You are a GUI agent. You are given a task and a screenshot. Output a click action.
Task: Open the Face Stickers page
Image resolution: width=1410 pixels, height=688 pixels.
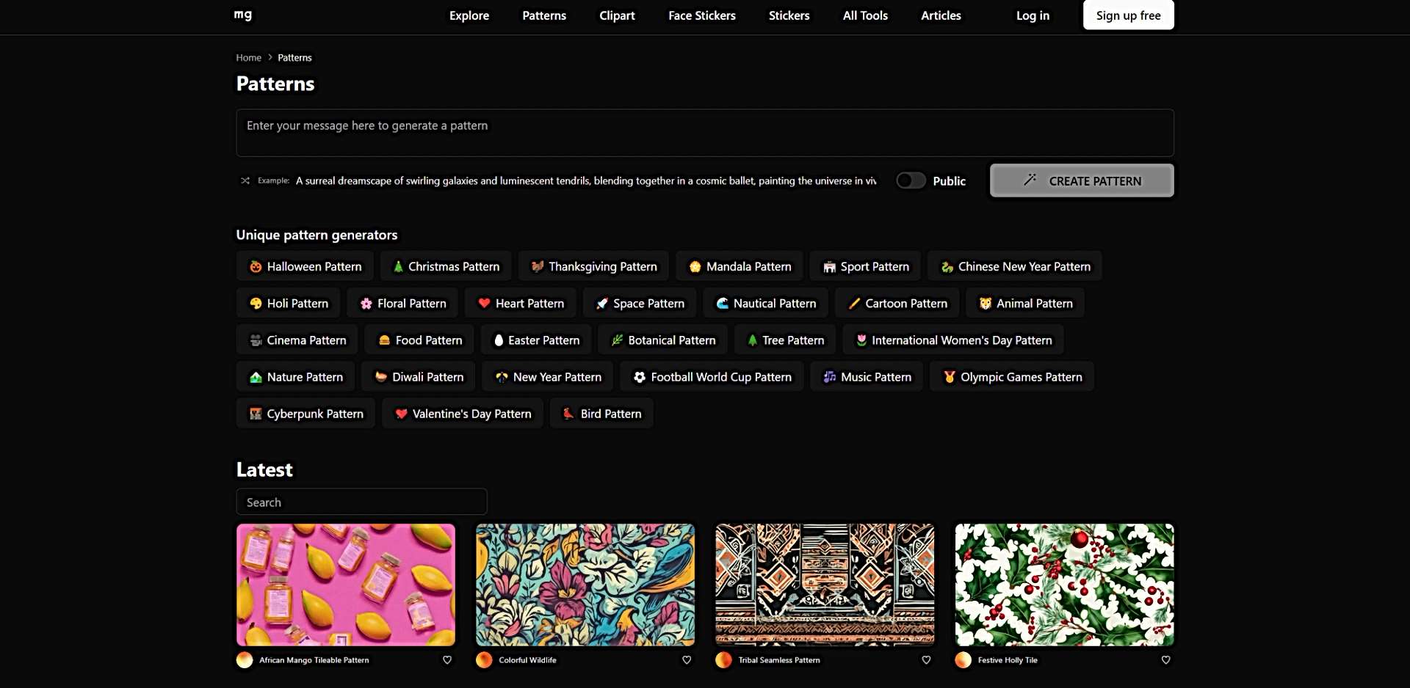tap(701, 15)
